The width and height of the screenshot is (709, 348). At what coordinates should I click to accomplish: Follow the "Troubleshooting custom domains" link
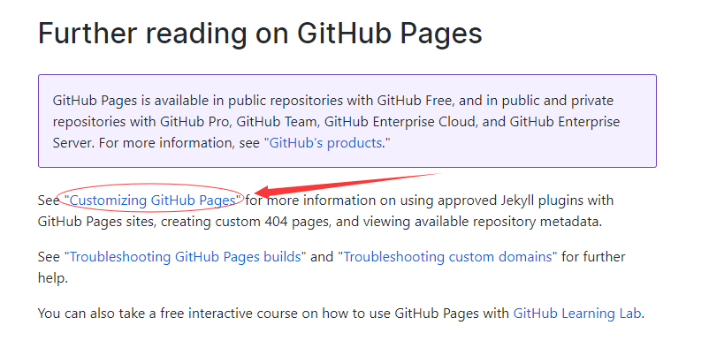pos(448,257)
